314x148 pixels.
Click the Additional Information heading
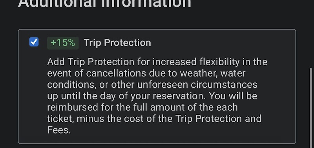(104, 4)
